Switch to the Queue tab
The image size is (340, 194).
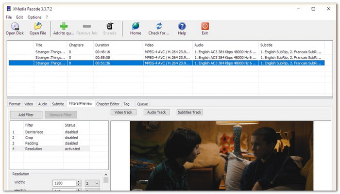click(142, 104)
